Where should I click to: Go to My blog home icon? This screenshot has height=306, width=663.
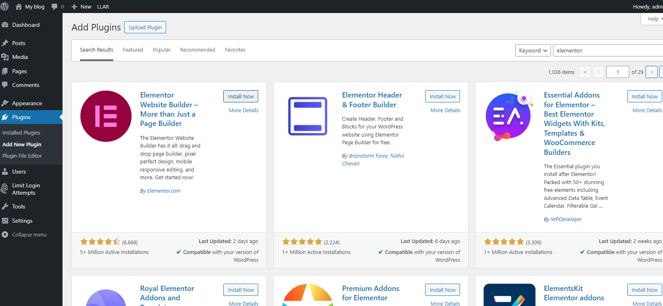tap(19, 7)
